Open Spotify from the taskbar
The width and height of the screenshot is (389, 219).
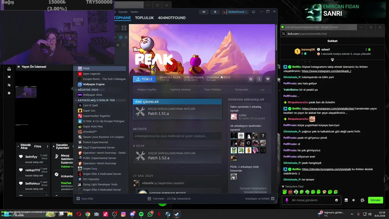pyautogui.click(x=141, y=214)
